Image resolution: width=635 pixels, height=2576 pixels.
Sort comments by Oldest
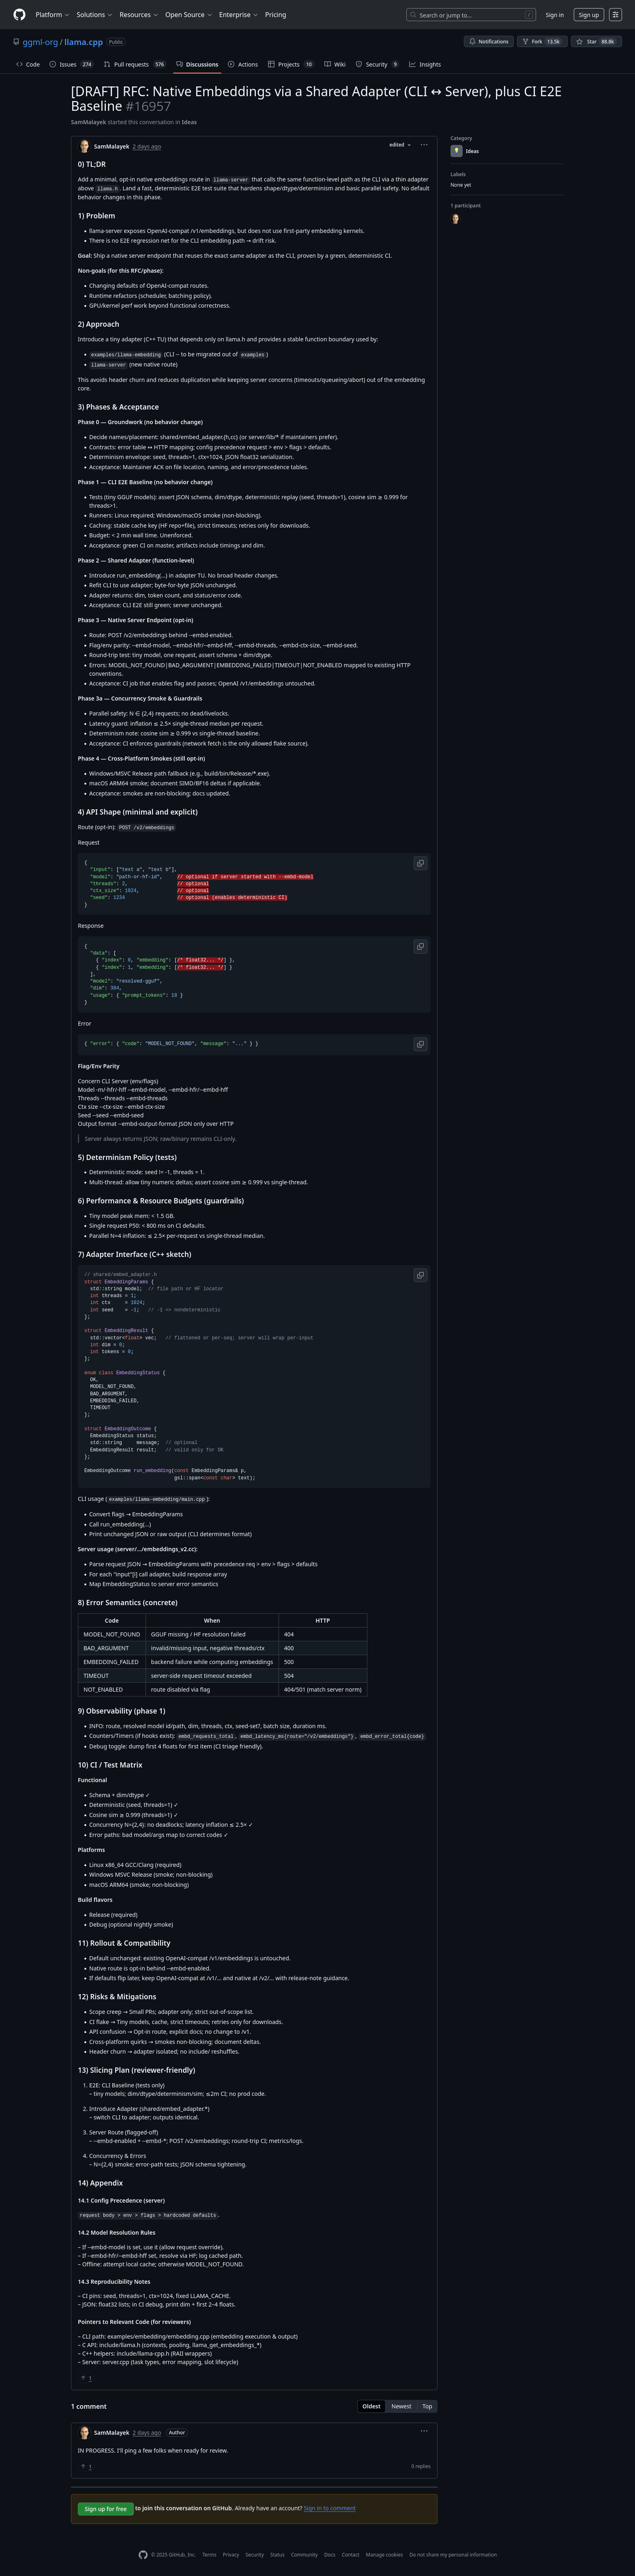371,2406
